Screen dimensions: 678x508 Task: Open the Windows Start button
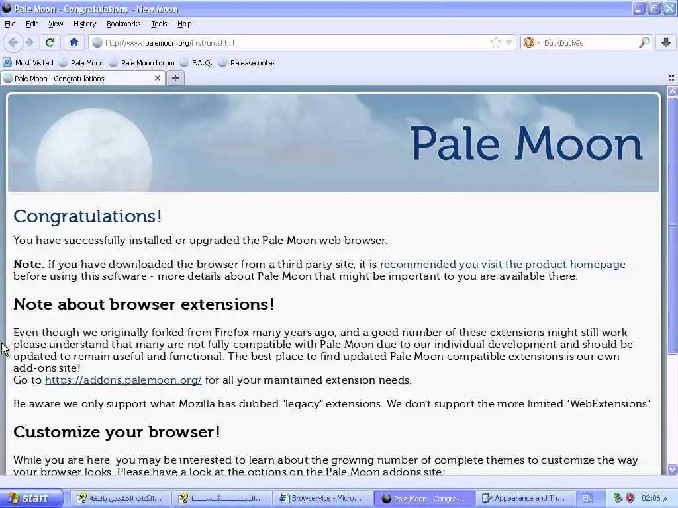click(x=31, y=498)
